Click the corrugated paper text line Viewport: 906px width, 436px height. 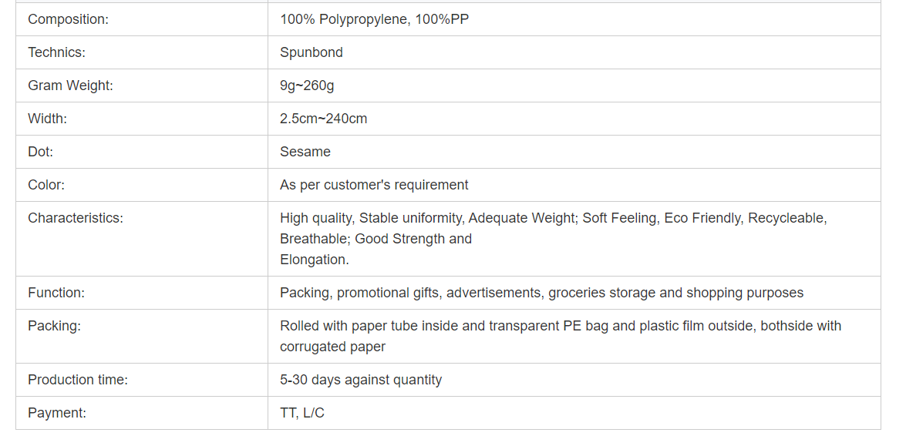coord(333,347)
